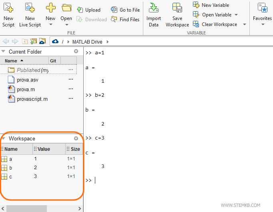The width and height of the screenshot is (273, 212).
Task: Expand the Open Variable dropdown arrow
Action: 236,15
